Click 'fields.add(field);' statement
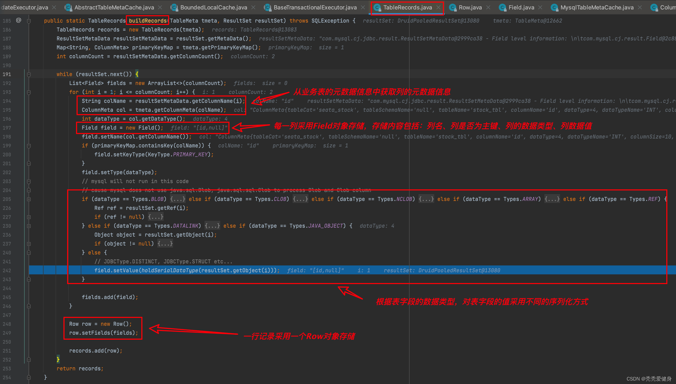 point(110,297)
